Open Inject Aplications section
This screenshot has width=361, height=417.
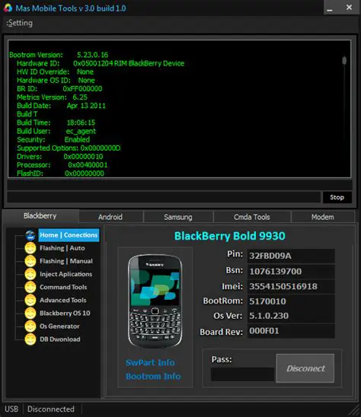tap(65, 274)
